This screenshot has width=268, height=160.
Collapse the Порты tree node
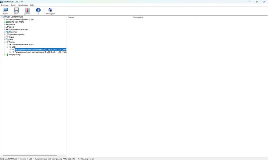click(5, 42)
